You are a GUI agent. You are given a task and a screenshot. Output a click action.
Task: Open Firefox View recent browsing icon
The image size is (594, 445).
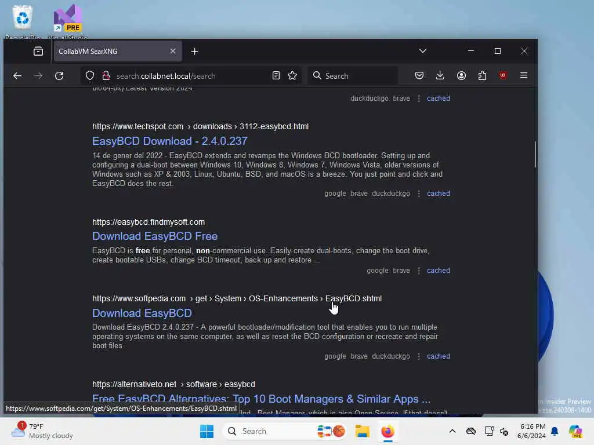click(38, 51)
